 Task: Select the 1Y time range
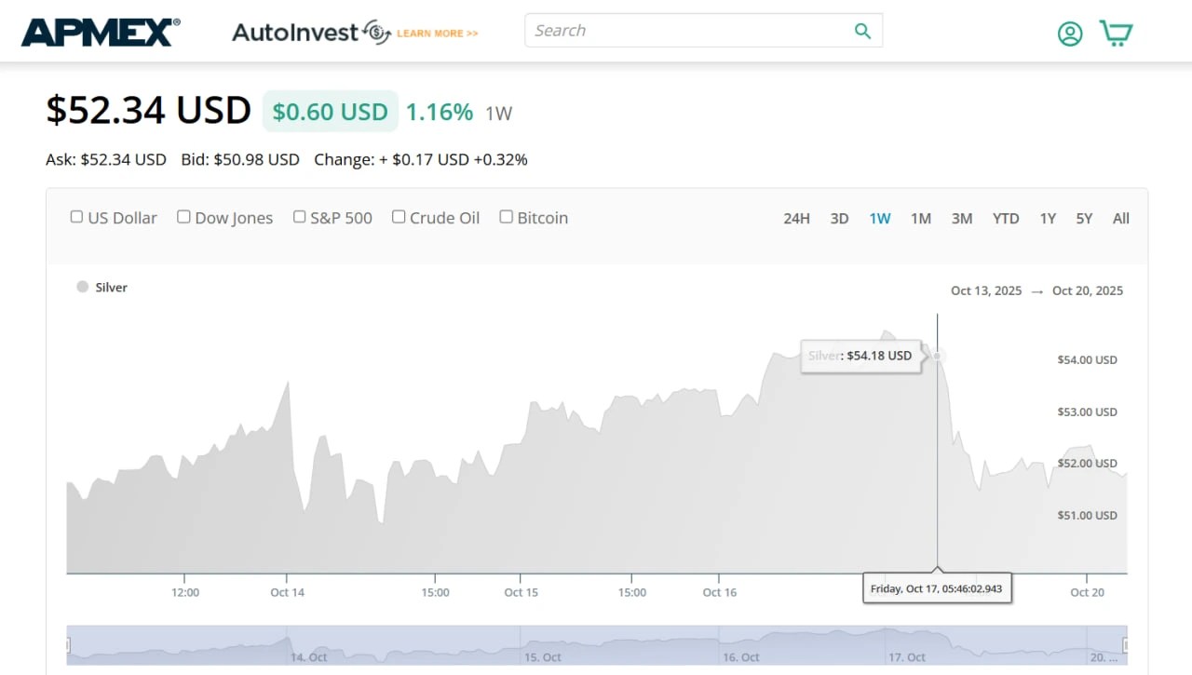click(x=1048, y=218)
